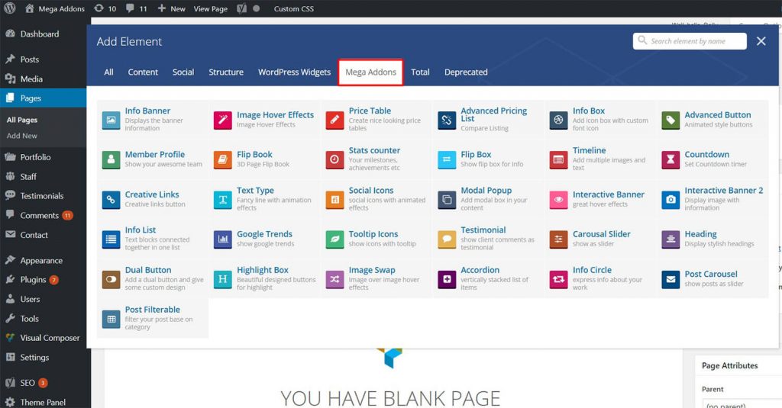Image resolution: width=782 pixels, height=408 pixels.
Task: Click the Info Banner element icon
Action: pos(111,120)
